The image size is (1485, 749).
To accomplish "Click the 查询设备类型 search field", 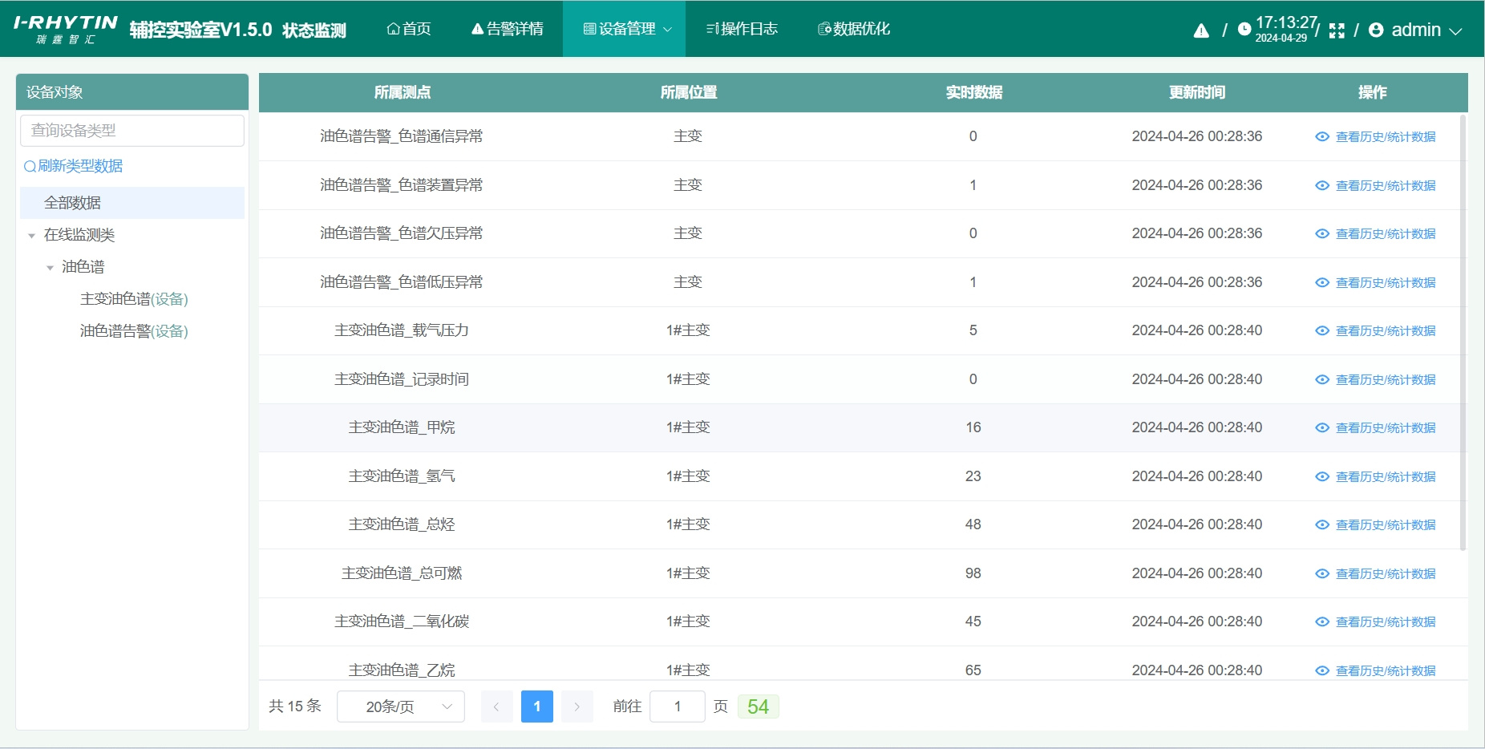I will (132, 131).
